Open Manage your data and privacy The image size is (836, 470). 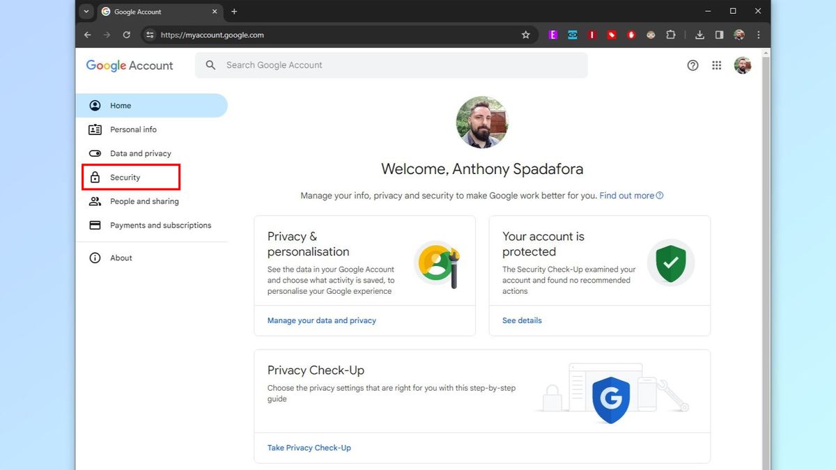pos(321,320)
